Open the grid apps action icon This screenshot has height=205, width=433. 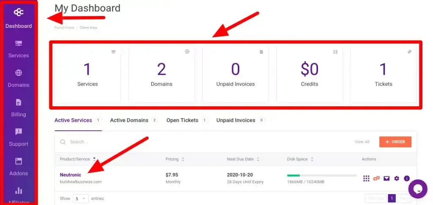366,178
